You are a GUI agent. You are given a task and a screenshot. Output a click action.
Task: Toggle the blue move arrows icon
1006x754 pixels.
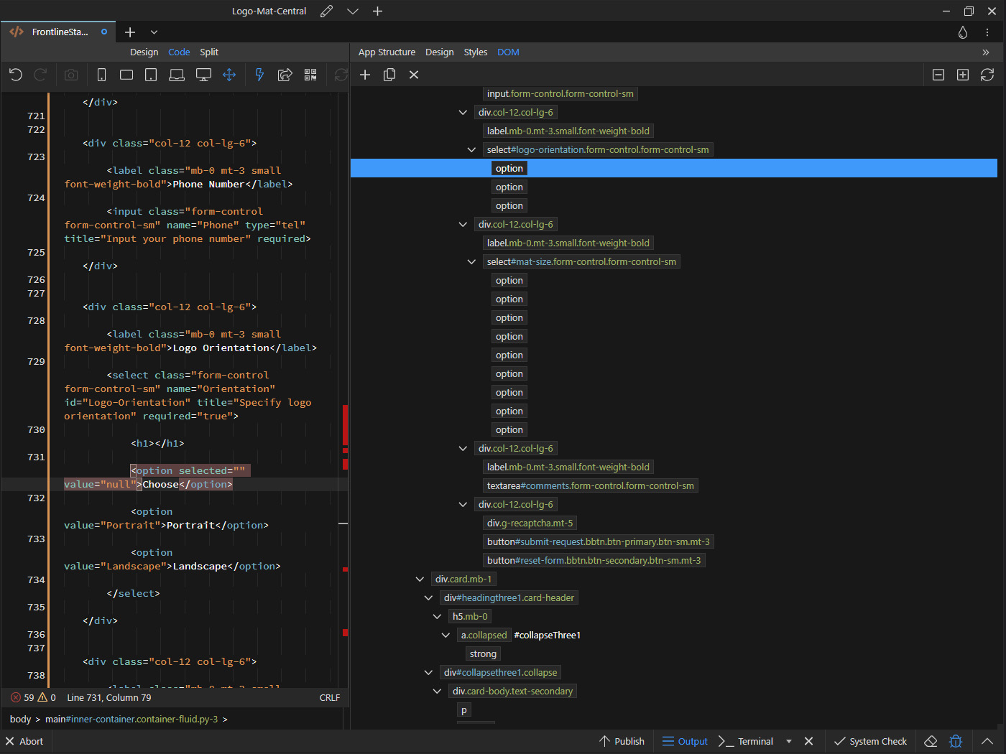click(x=229, y=75)
